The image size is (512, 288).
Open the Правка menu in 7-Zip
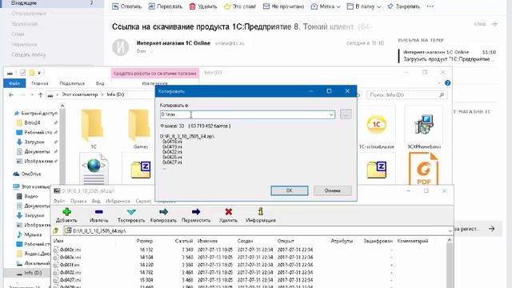78,201
